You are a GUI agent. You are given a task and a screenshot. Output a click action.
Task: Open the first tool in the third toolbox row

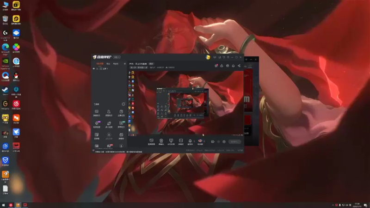(x=97, y=136)
